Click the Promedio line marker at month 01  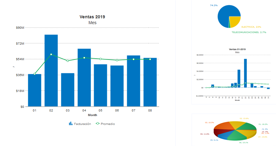coord(35,74)
